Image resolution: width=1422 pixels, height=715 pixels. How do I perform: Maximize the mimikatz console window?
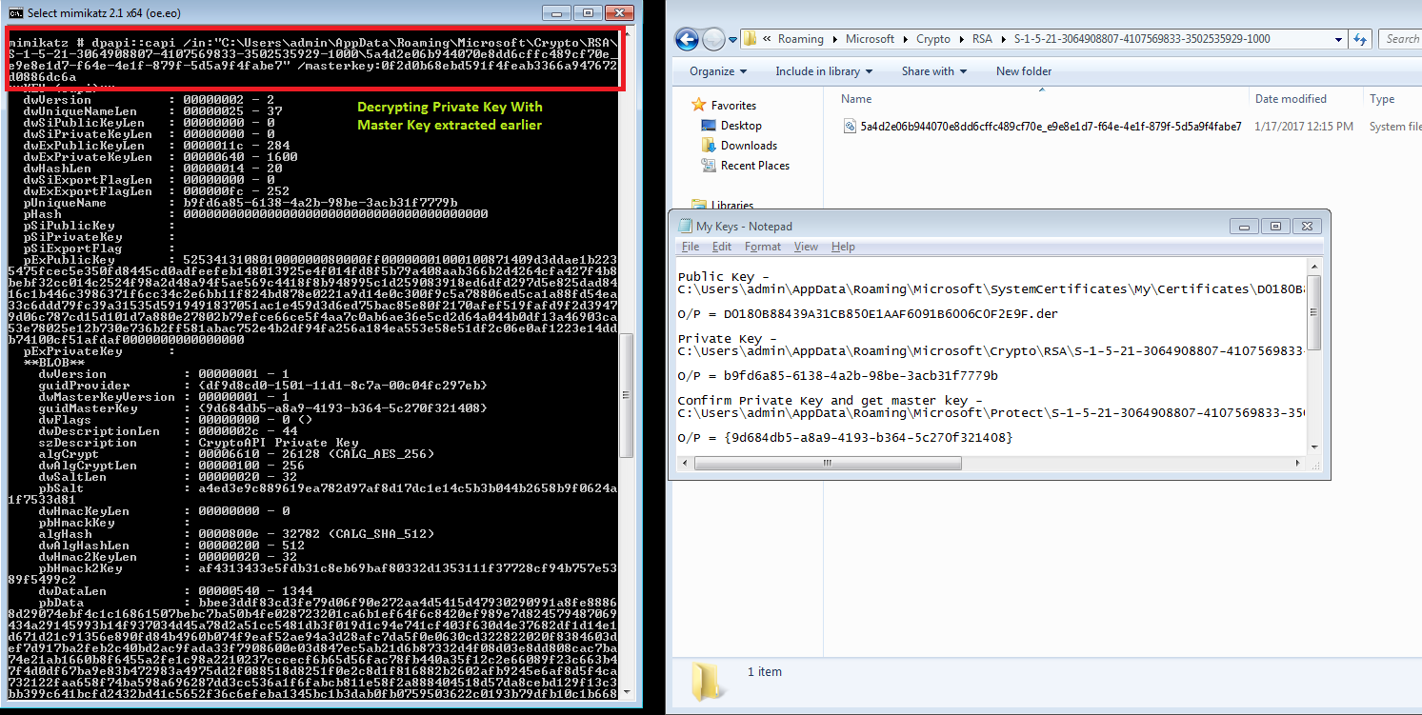point(587,11)
